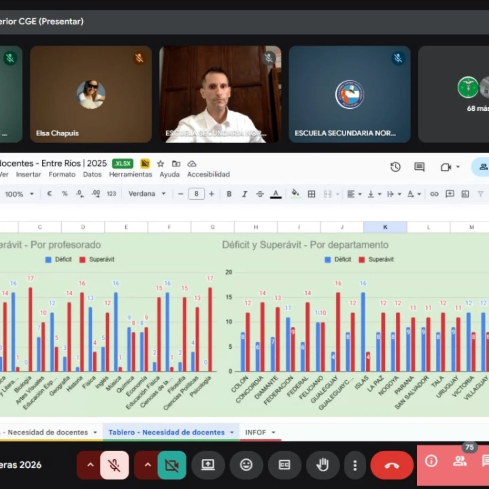The image size is (489, 489).
Task: Apply italic formatting from the toolbar
Action: pyautogui.click(x=244, y=194)
